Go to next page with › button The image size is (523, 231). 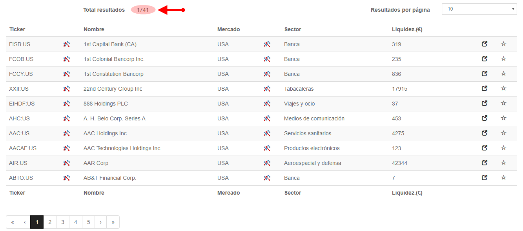[x=101, y=222]
